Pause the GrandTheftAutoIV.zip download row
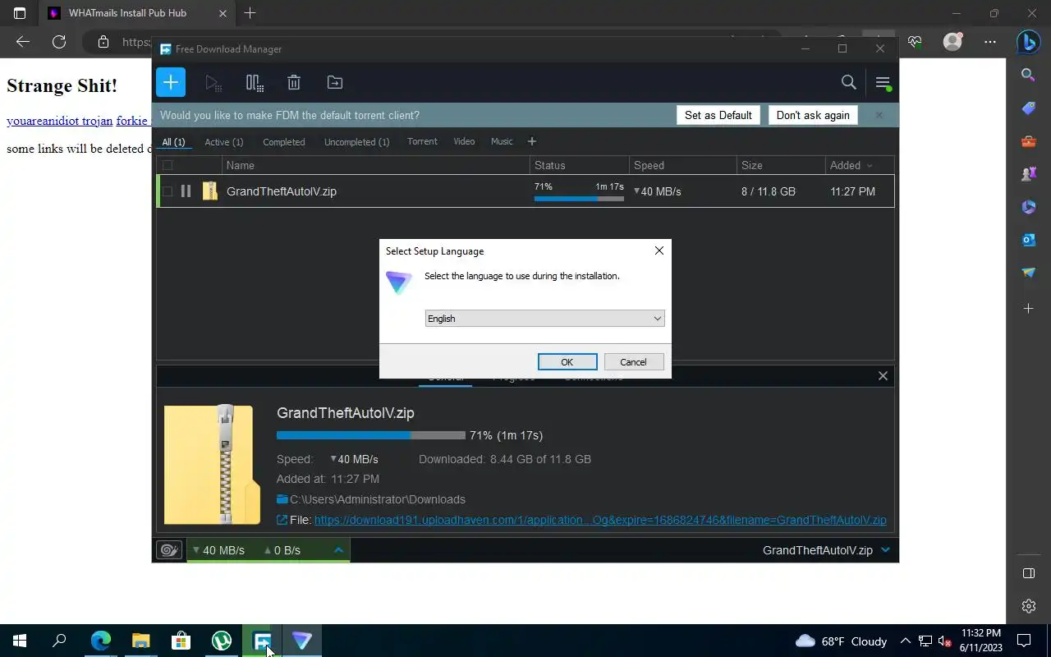This screenshot has width=1051, height=657. pos(186,191)
